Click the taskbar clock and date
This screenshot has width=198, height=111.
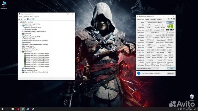pyautogui.click(x=189, y=109)
